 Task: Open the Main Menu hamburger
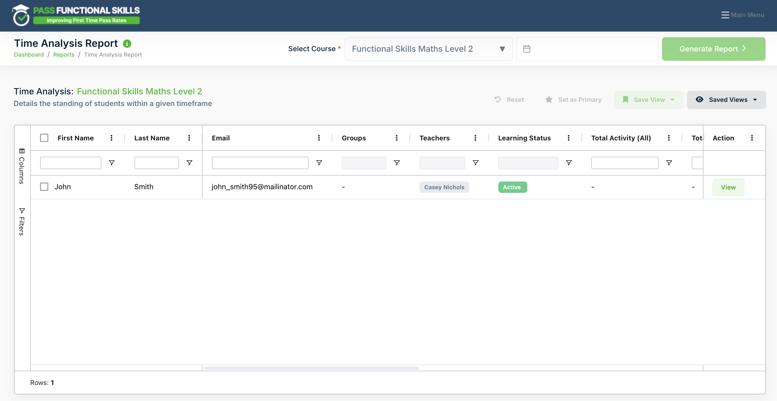(743, 15)
